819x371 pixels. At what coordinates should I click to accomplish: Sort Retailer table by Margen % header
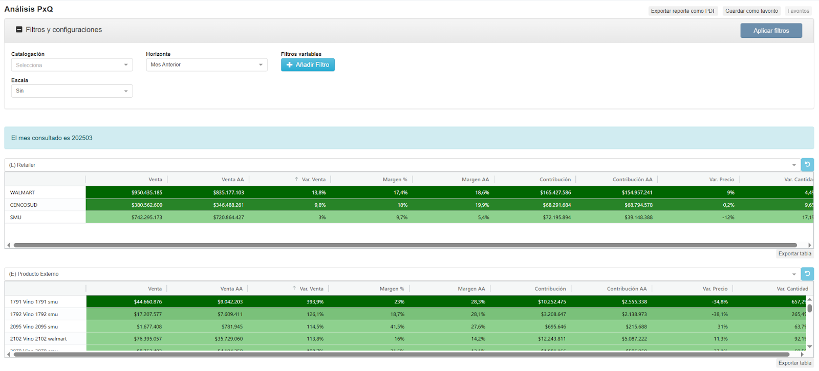pyautogui.click(x=395, y=180)
